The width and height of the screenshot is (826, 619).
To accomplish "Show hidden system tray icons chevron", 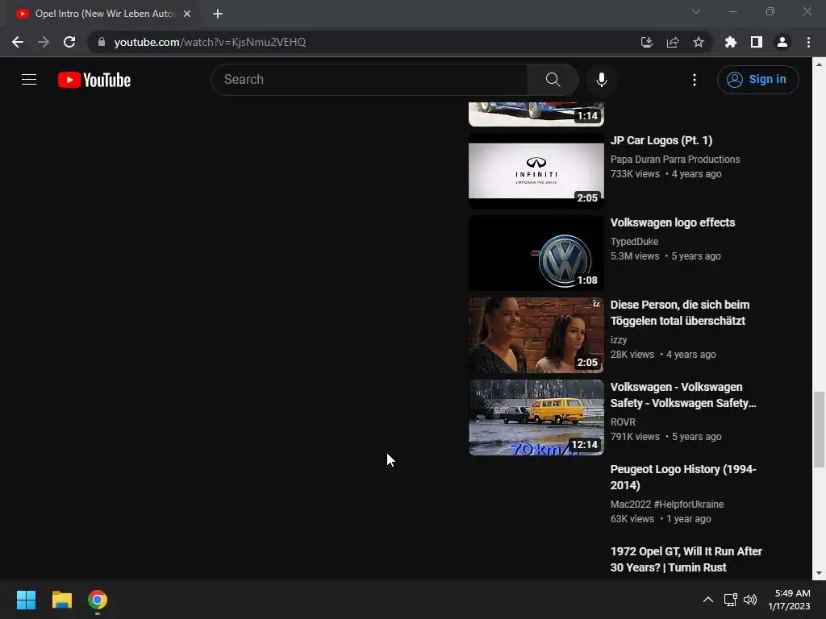I will [708, 600].
